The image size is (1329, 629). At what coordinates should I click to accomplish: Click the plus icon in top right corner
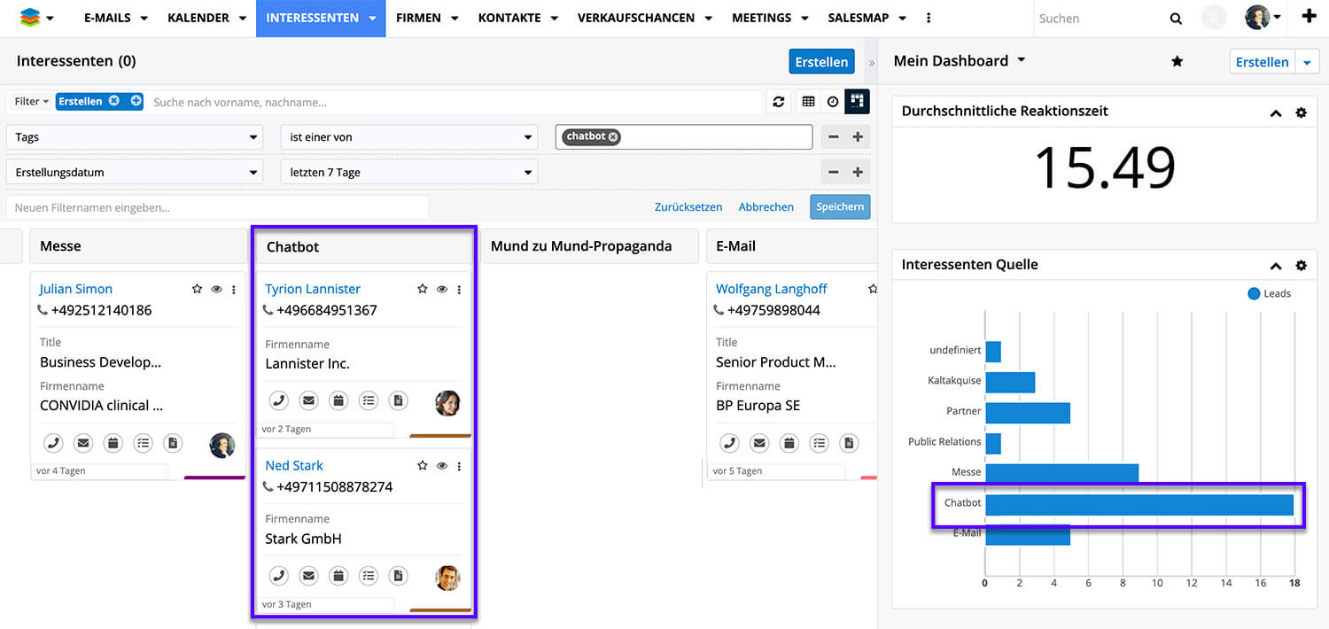pos(1309,17)
